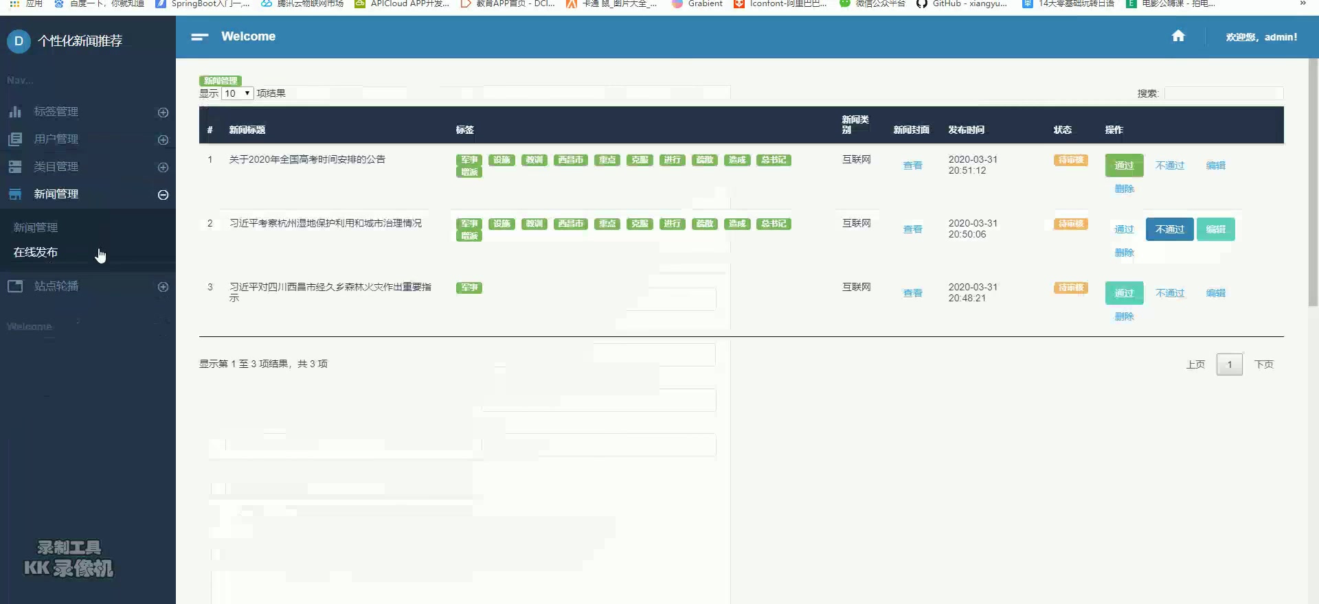Click 通过 for the 2020年全国高考 news row

pyautogui.click(x=1124, y=165)
